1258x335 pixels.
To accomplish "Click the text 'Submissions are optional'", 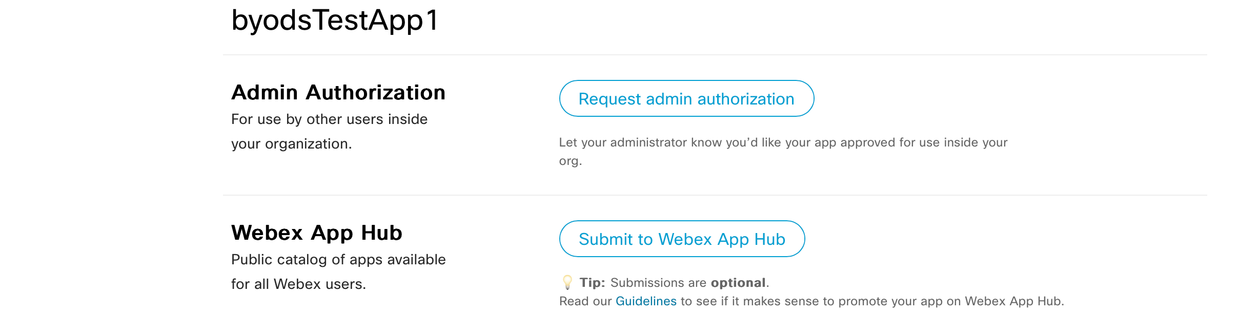I will [x=687, y=282].
